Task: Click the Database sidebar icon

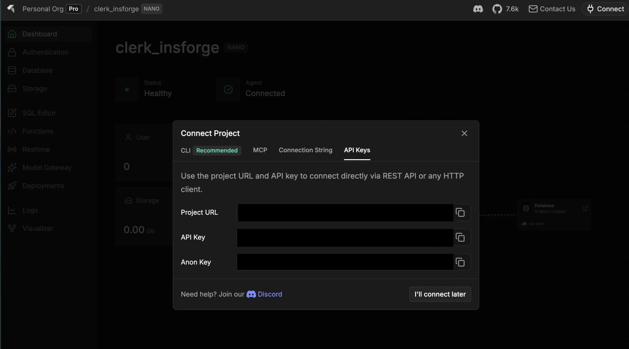Action: [12, 70]
